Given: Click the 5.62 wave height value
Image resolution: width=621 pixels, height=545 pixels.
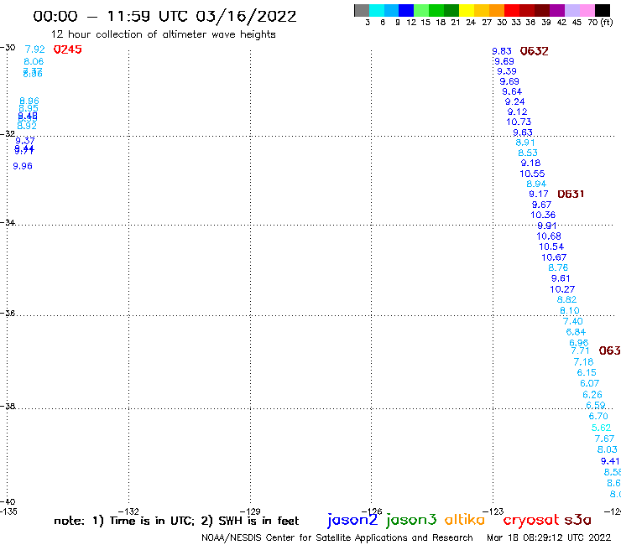Looking at the screenshot, I should point(601,428).
